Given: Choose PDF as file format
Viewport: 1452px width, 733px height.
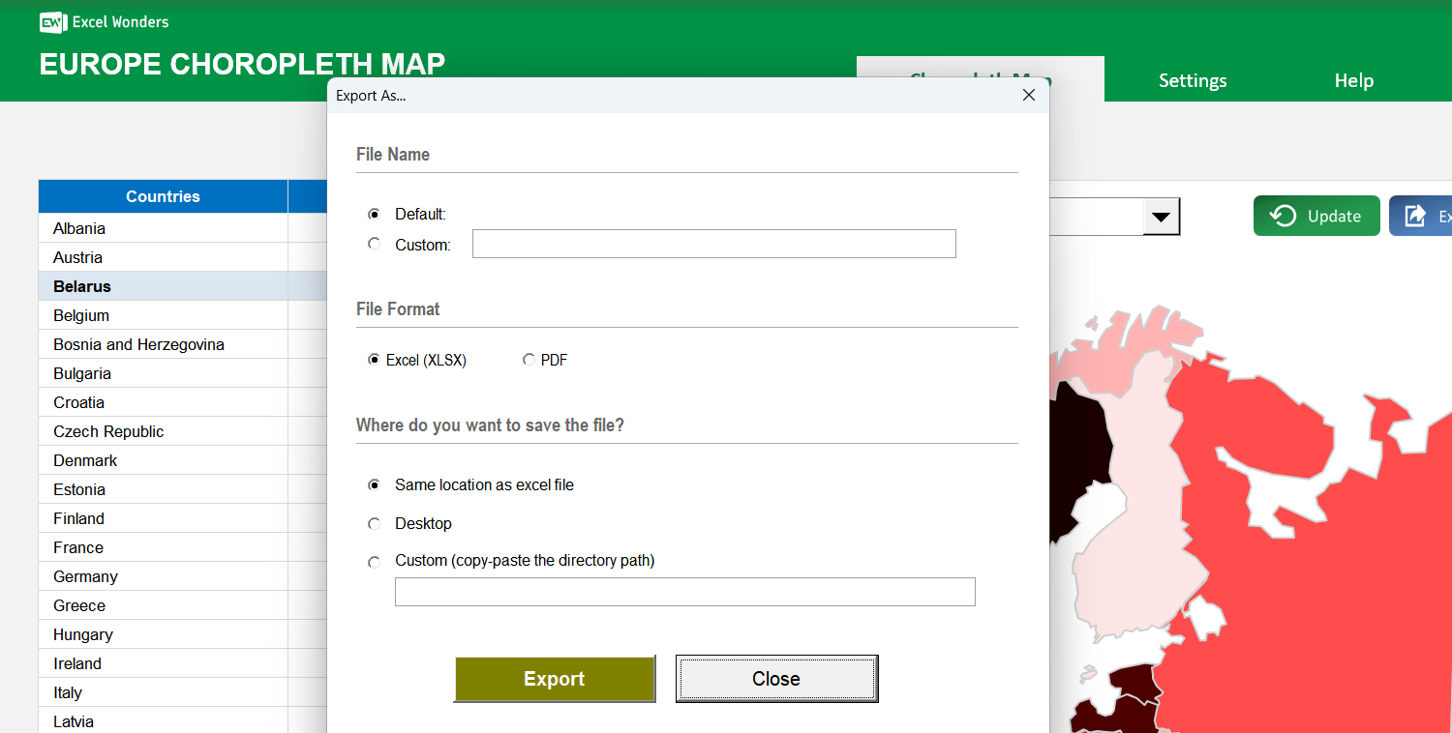Looking at the screenshot, I should [x=529, y=359].
